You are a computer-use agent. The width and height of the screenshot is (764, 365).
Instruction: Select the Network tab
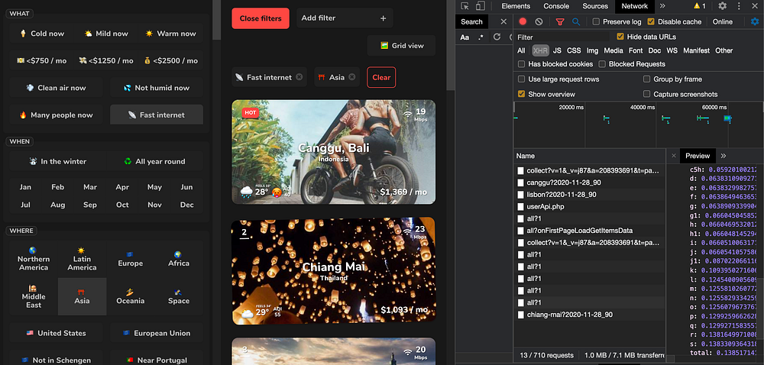coord(634,6)
